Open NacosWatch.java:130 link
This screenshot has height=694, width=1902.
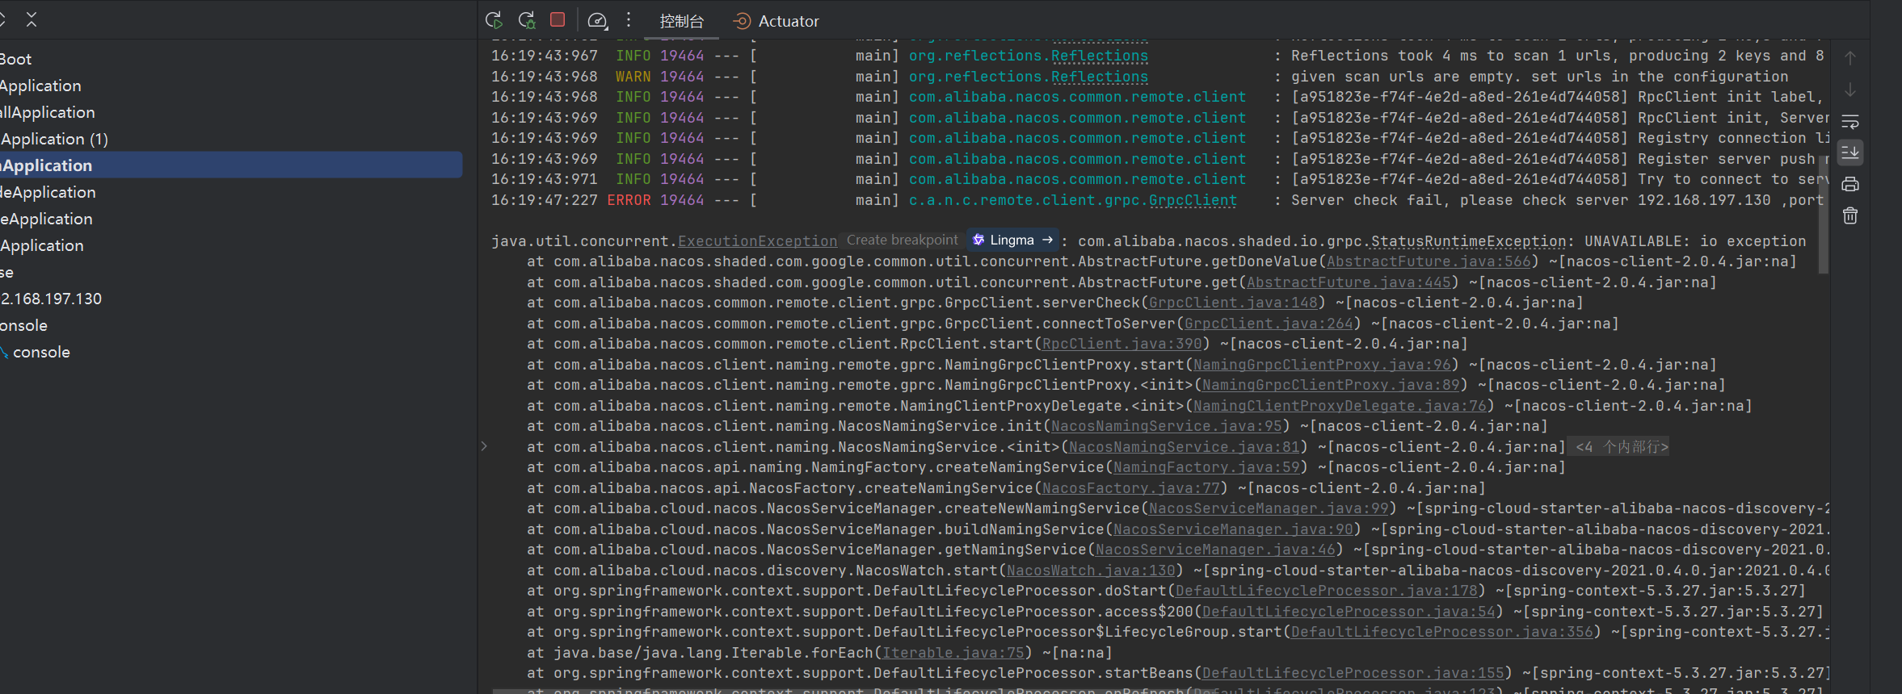click(1091, 571)
